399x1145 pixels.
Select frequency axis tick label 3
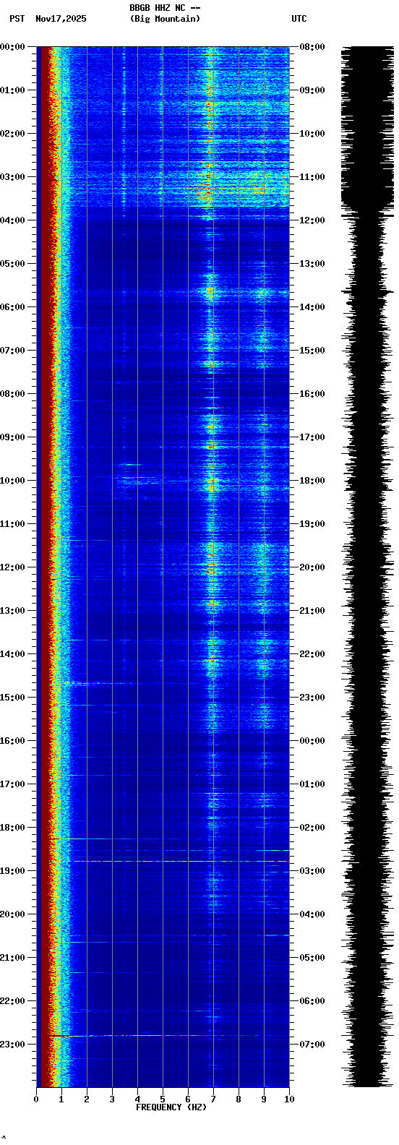pos(112,1099)
